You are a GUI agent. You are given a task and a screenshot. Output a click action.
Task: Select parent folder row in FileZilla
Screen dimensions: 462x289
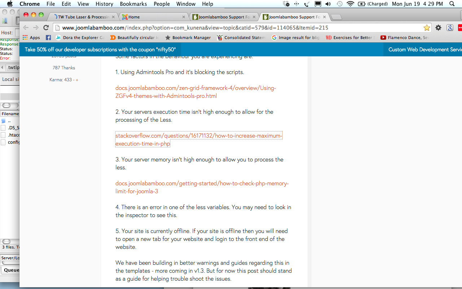point(10,121)
